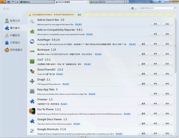Open the 取得元件 (Get Add-ons) category

click(15, 21)
